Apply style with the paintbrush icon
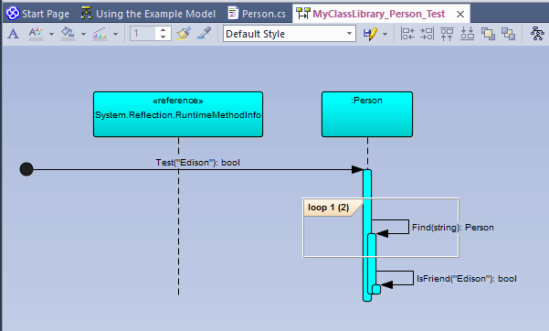 pyautogui.click(x=184, y=34)
